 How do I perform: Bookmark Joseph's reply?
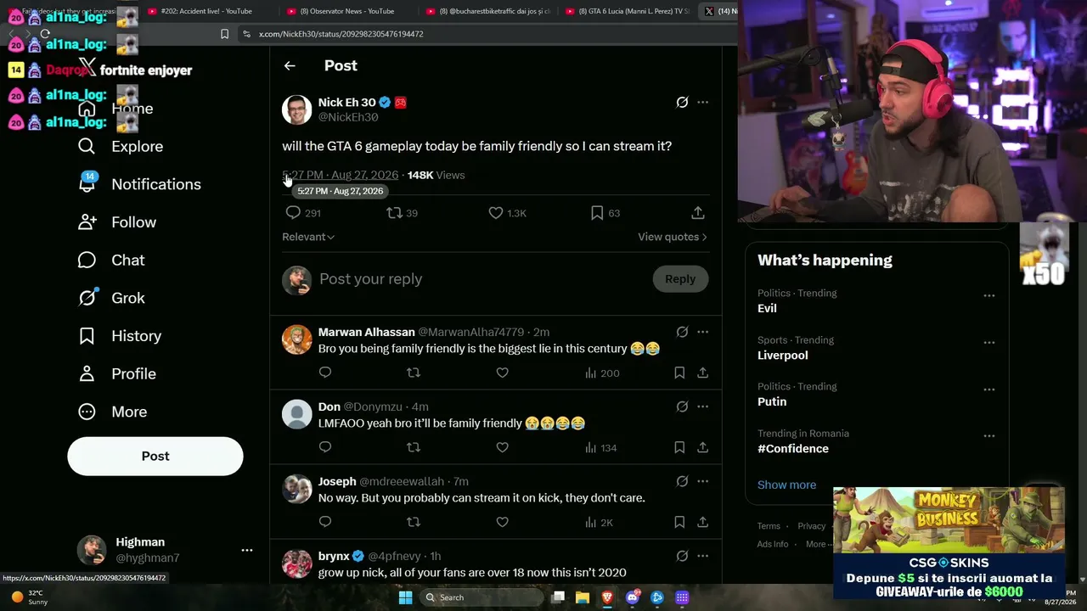pos(679,522)
